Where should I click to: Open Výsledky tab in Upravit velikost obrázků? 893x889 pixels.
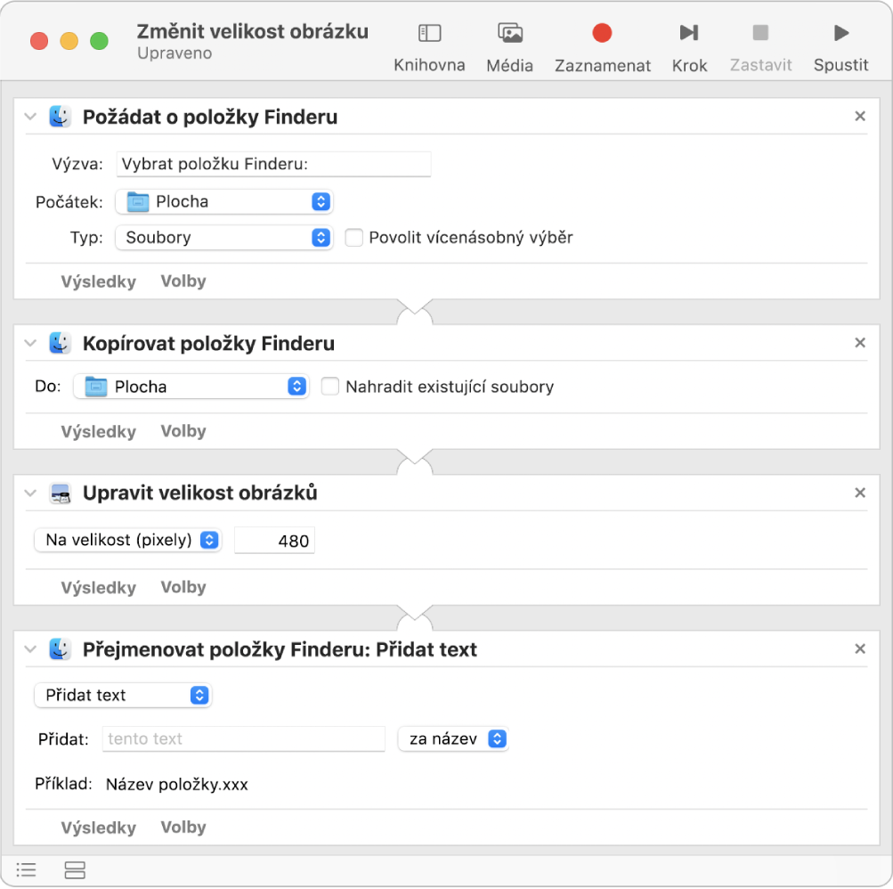(98, 588)
